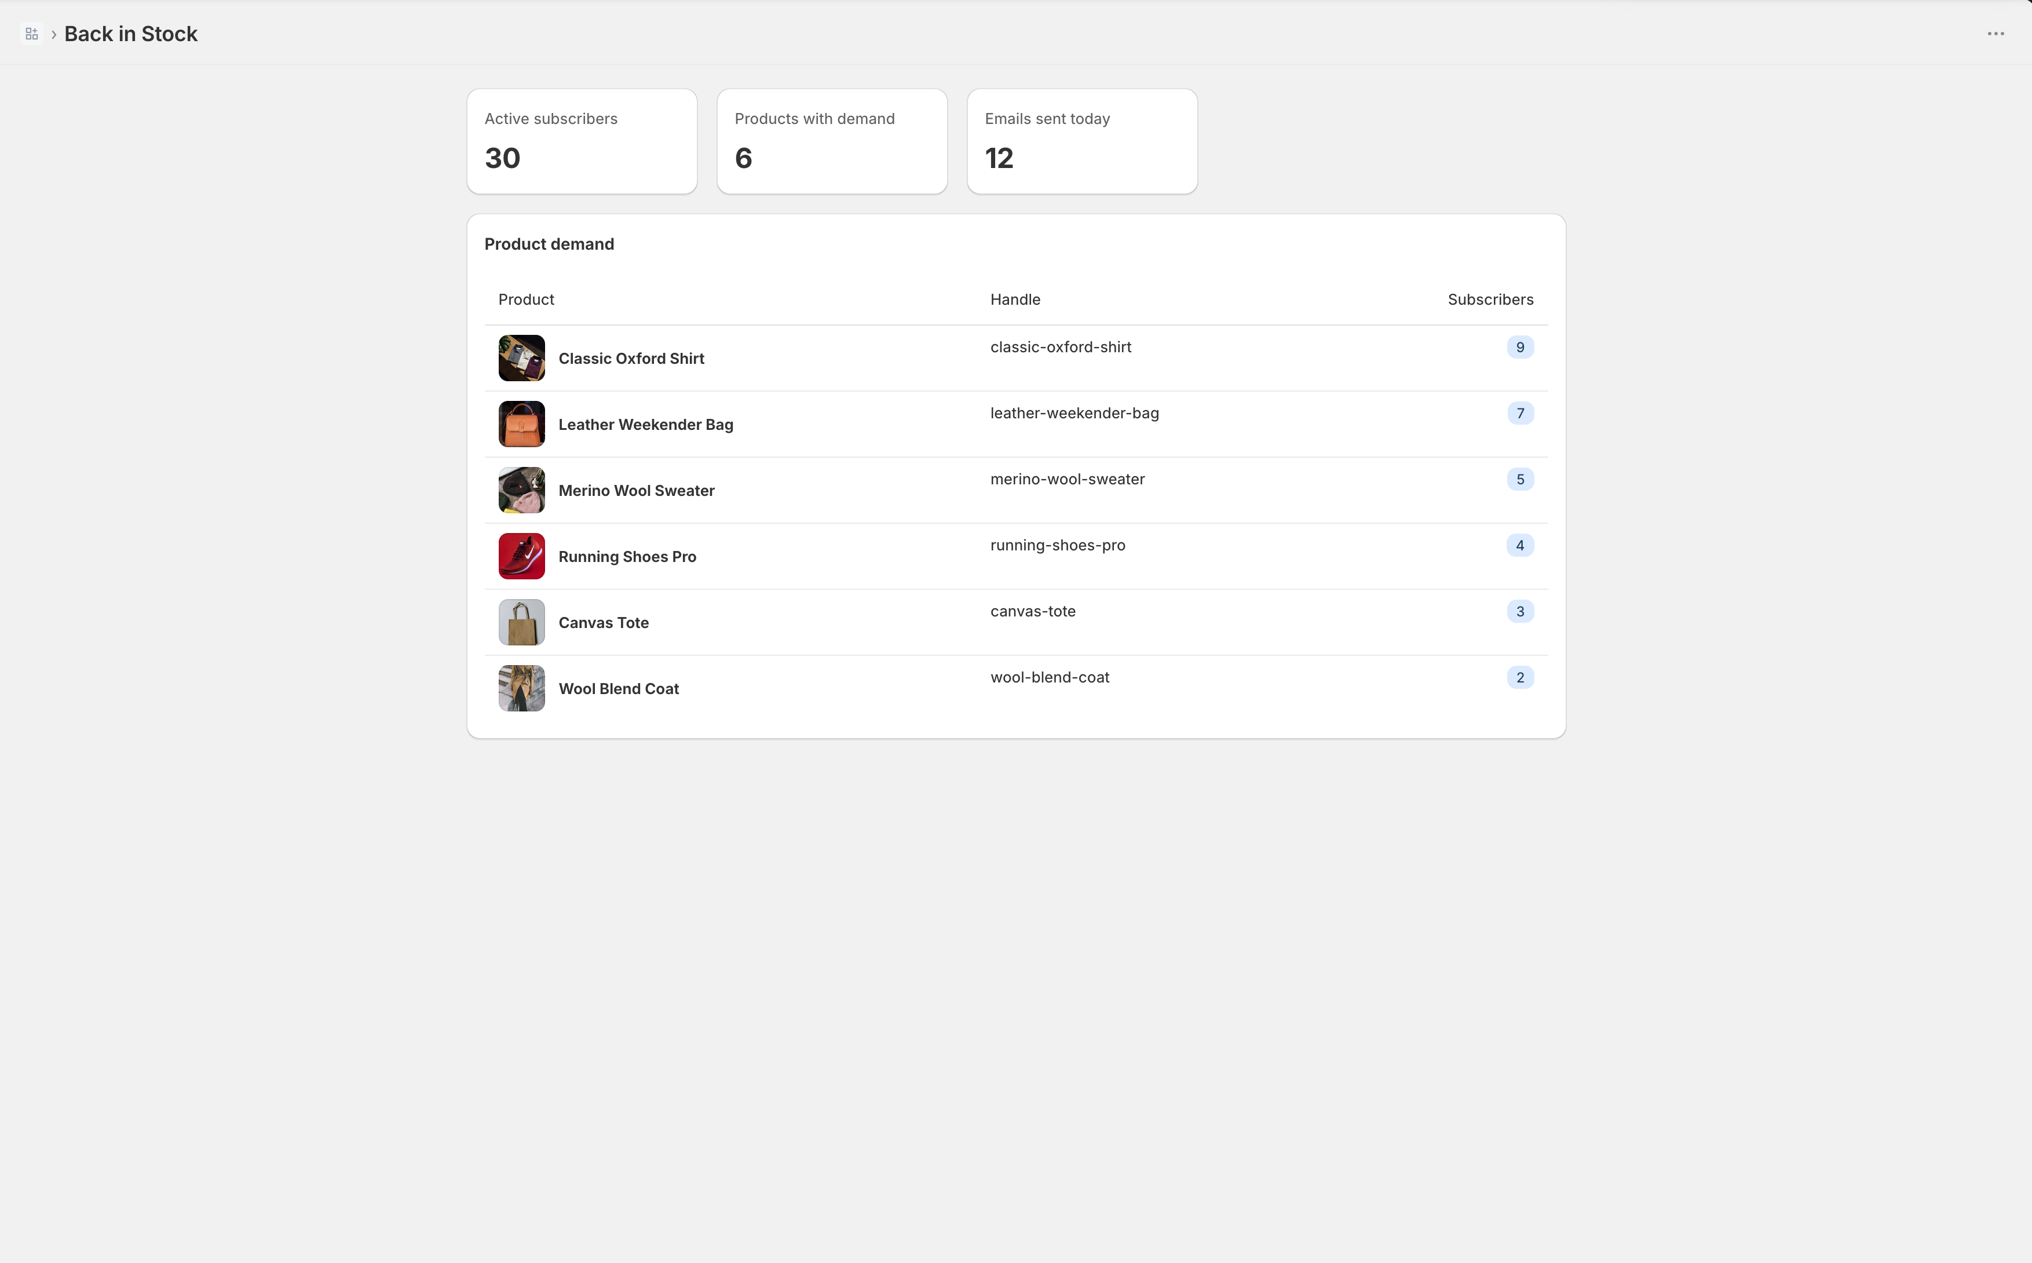Click the apps grid icon in breadcrumb

coord(32,34)
